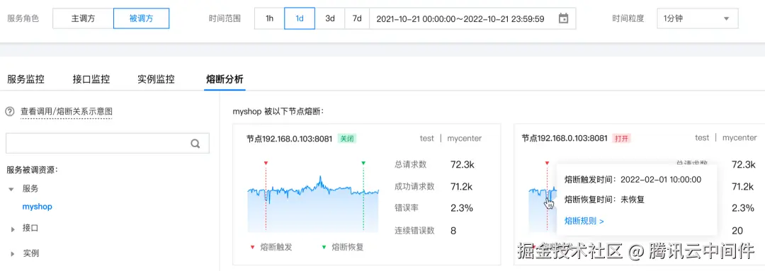Click the 熔断触发时间 2022-02-01 10:00:00 text
Screen dimensions: 765x271
point(633,179)
